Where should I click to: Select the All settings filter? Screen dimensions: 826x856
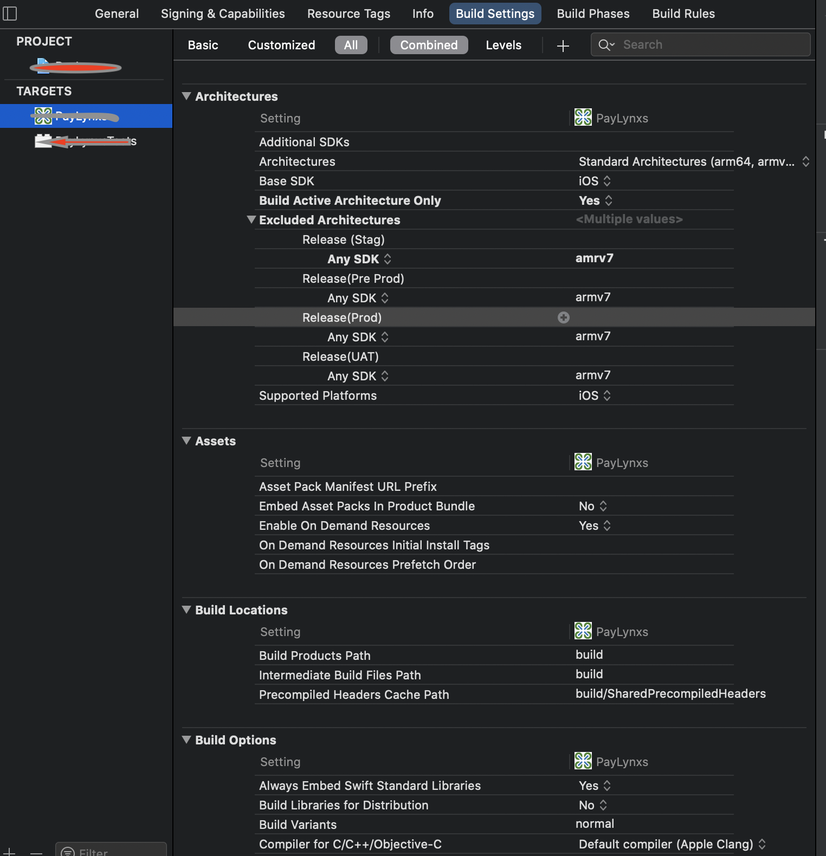[x=351, y=45]
